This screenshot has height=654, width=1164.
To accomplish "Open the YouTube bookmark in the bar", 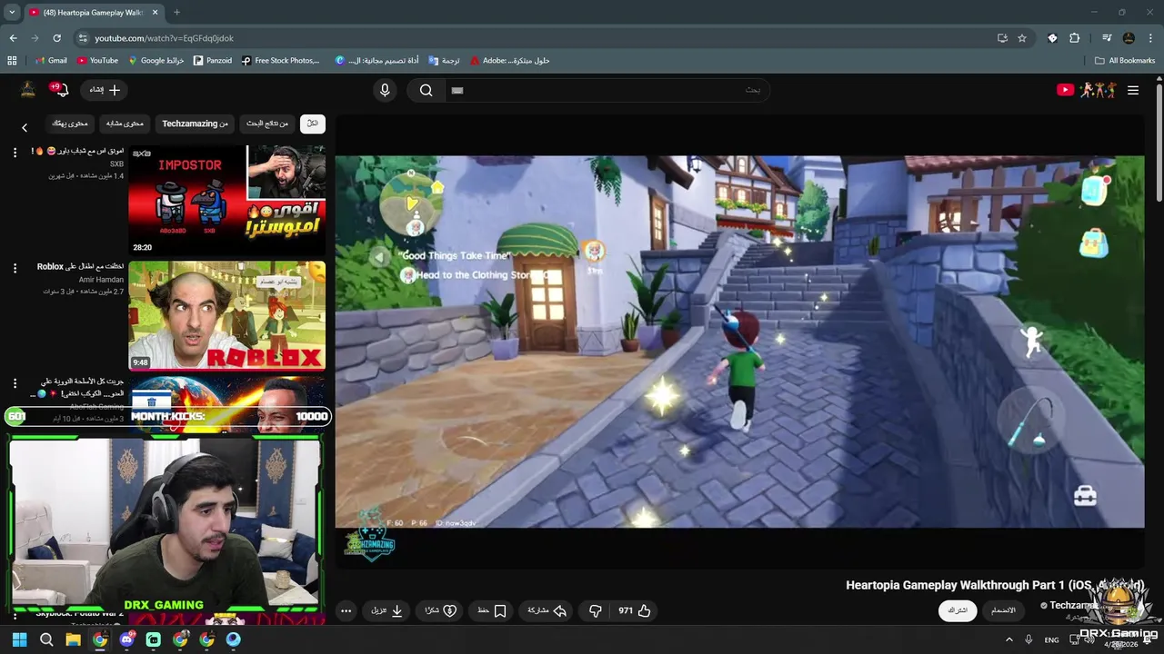I will (x=97, y=61).
